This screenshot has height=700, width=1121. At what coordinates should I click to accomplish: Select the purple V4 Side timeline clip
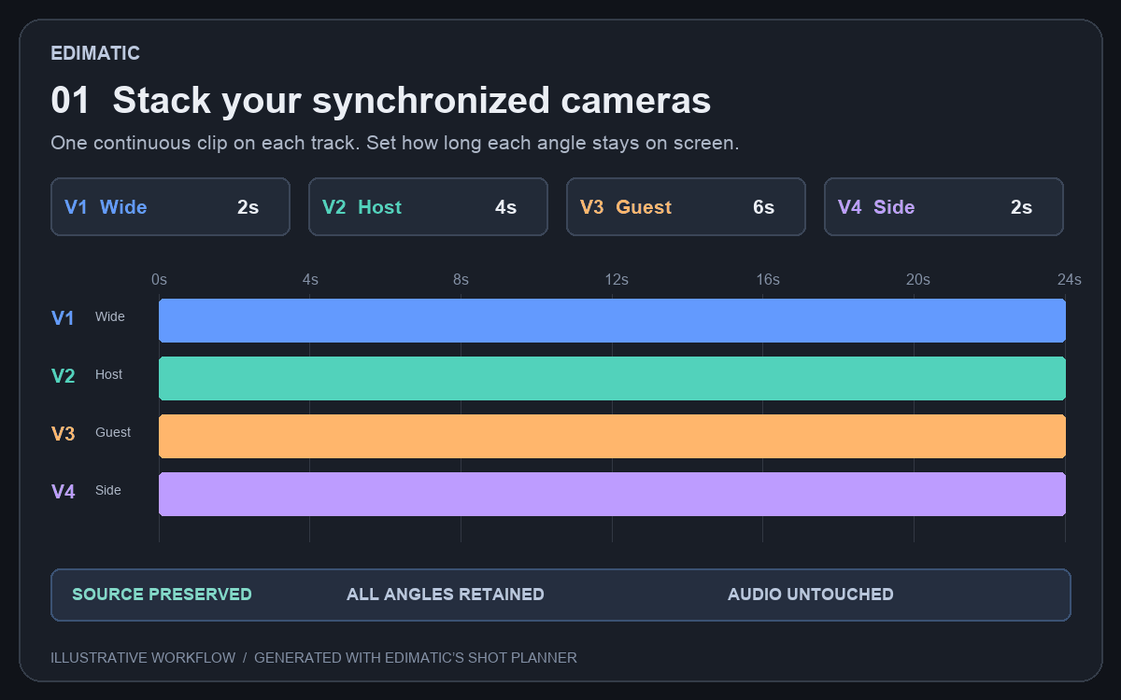[x=612, y=494]
